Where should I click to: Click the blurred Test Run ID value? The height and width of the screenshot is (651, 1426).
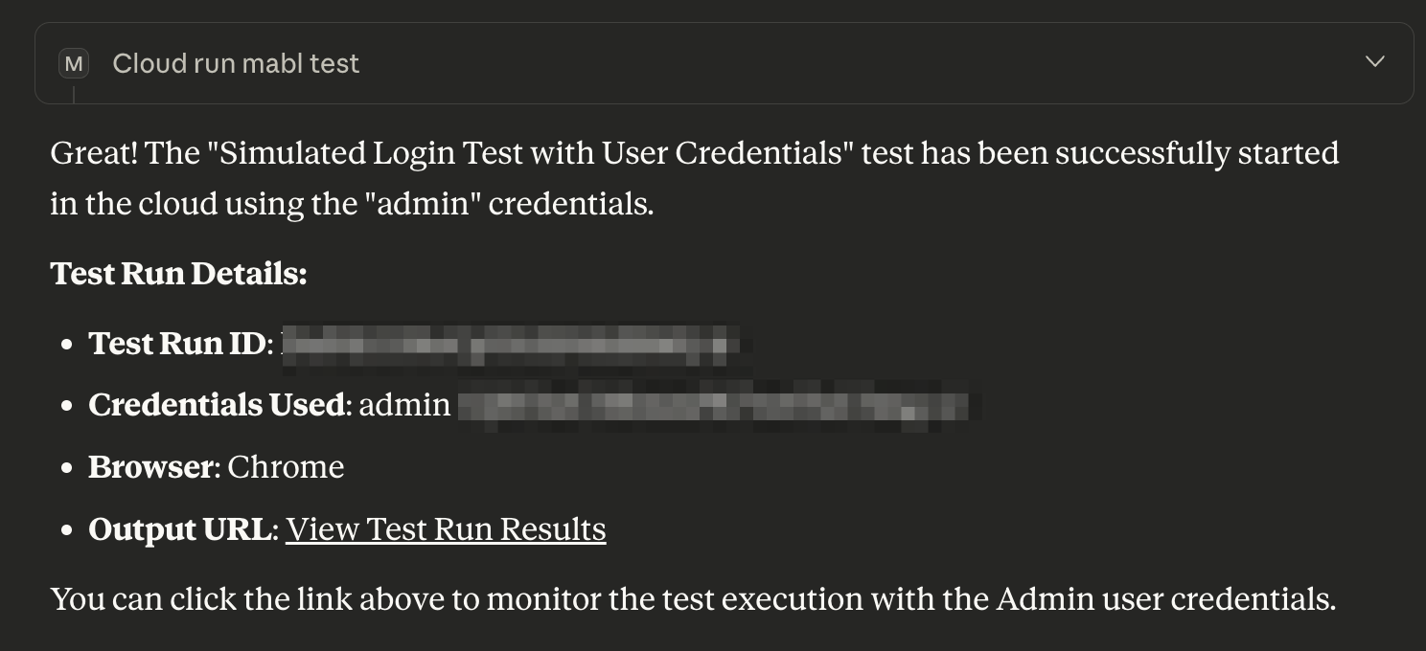(513, 344)
